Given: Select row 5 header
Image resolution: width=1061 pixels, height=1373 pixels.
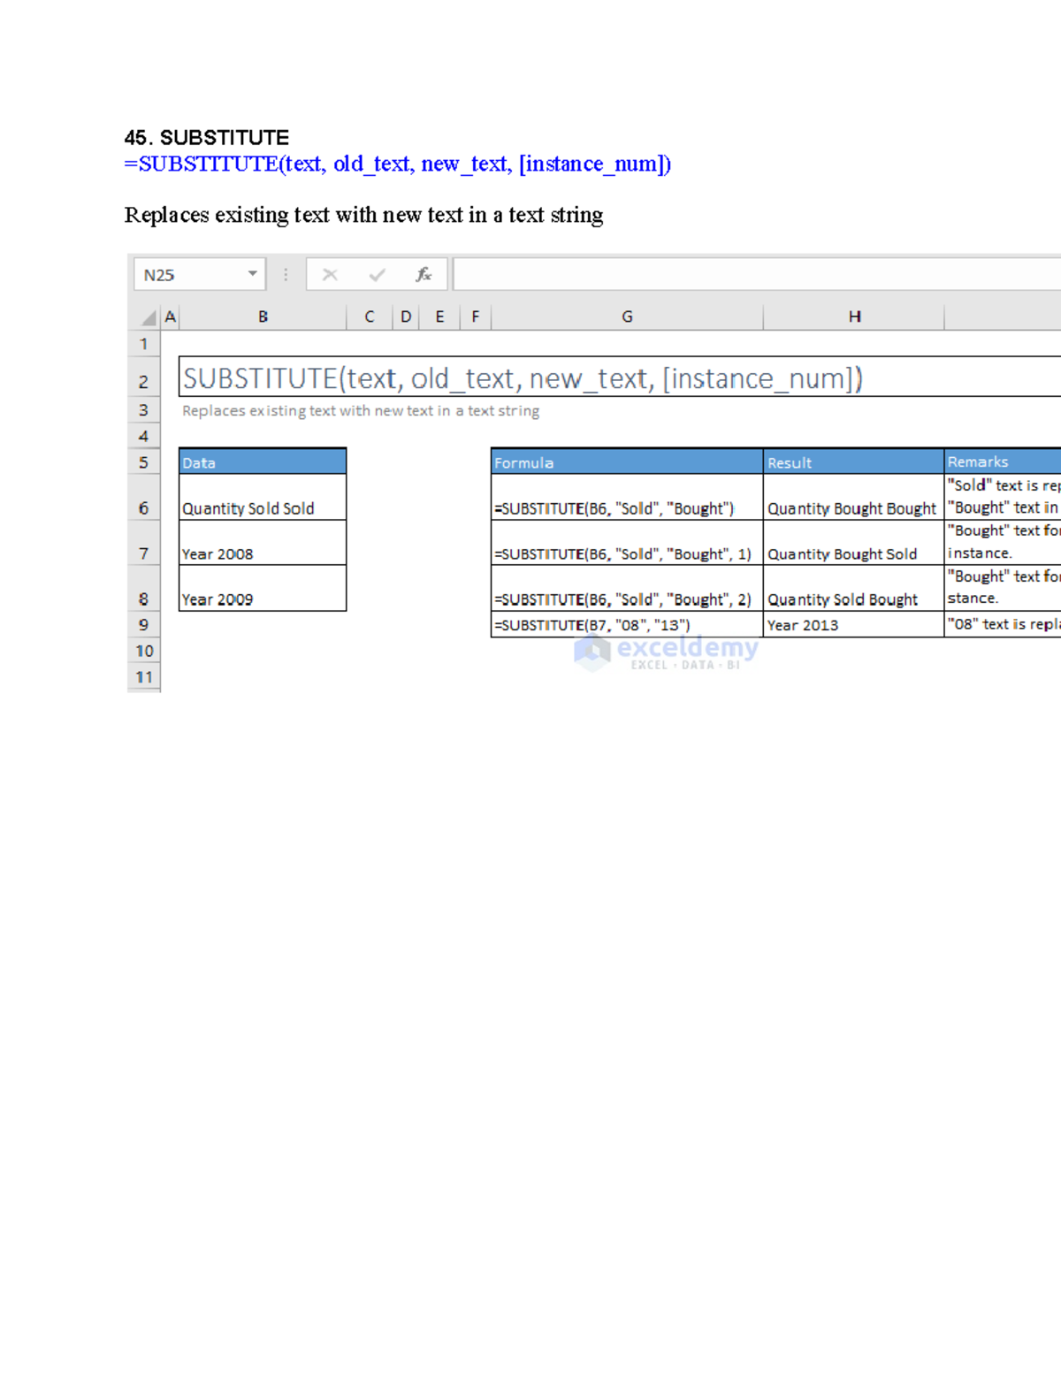Looking at the screenshot, I should click(144, 462).
